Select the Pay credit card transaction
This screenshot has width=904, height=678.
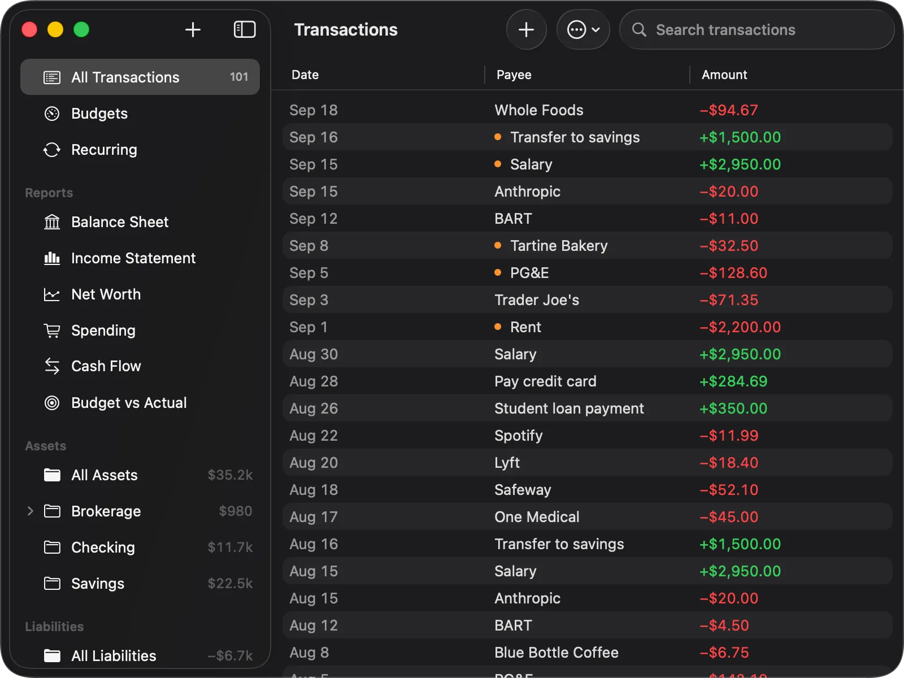click(588, 381)
